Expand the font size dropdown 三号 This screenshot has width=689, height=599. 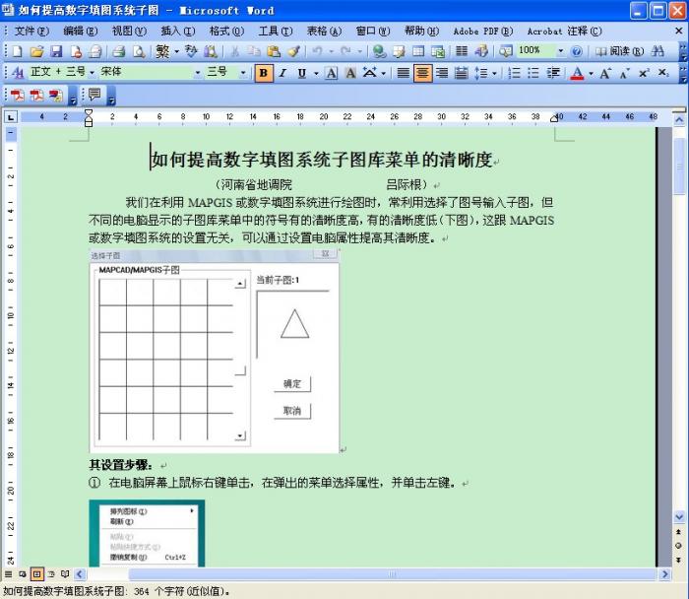243,73
